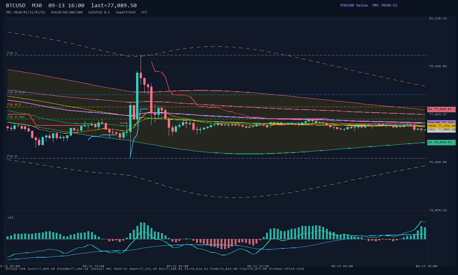
Task: Click the 79,436.84 price axis label
Action: pyautogui.click(x=438, y=66)
